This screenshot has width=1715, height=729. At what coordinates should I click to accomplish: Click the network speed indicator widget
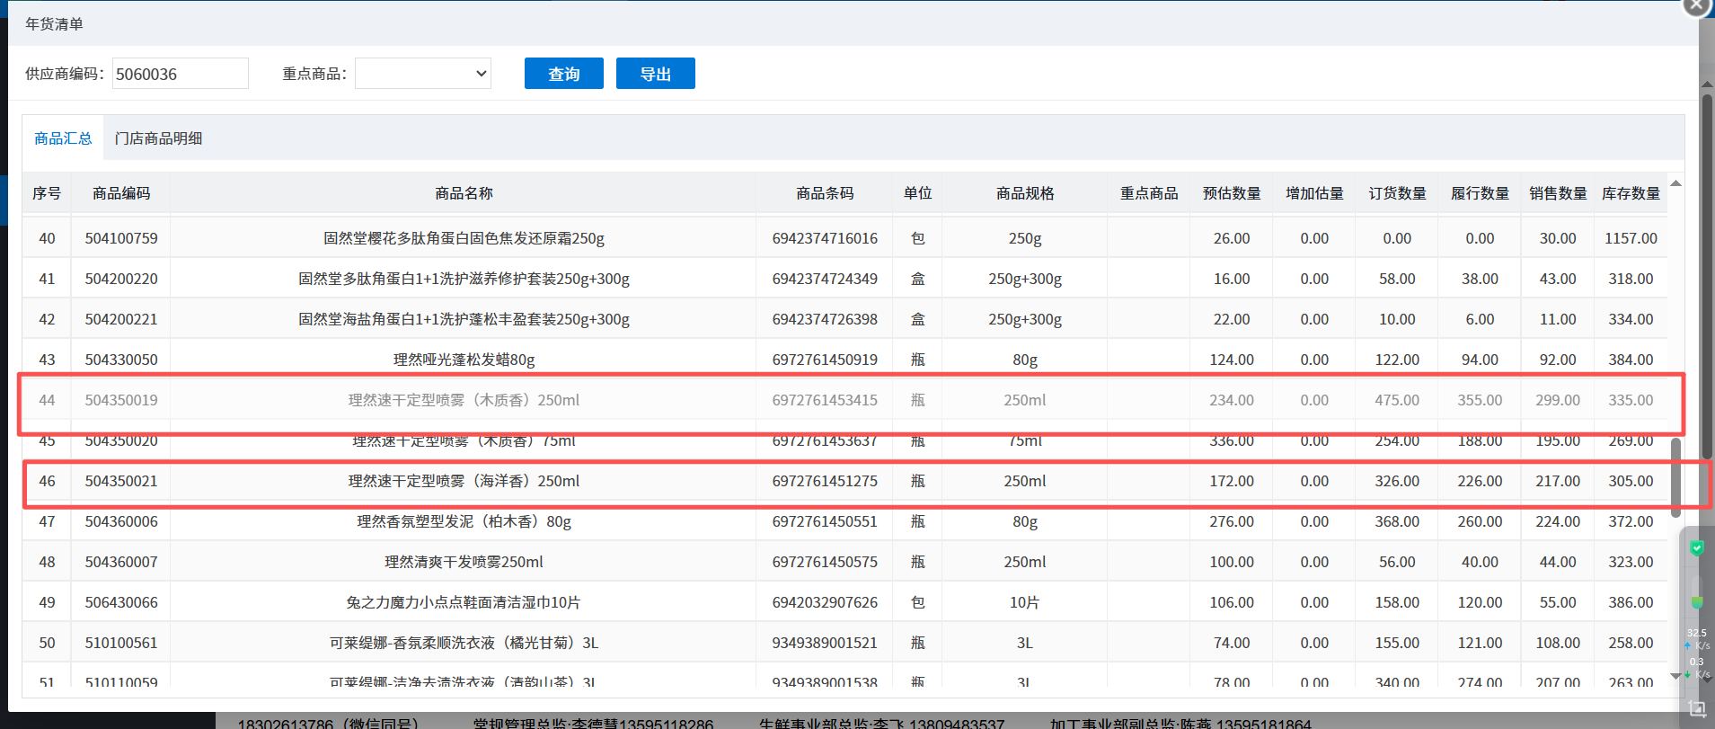1696,653
